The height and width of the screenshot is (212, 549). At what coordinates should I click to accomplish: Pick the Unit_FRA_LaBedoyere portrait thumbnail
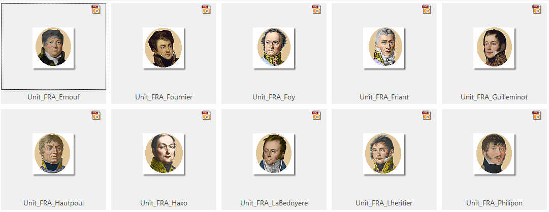tap(274, 154)
